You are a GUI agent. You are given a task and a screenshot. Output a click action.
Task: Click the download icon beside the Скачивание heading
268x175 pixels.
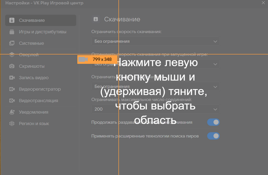tap(96, 19)
